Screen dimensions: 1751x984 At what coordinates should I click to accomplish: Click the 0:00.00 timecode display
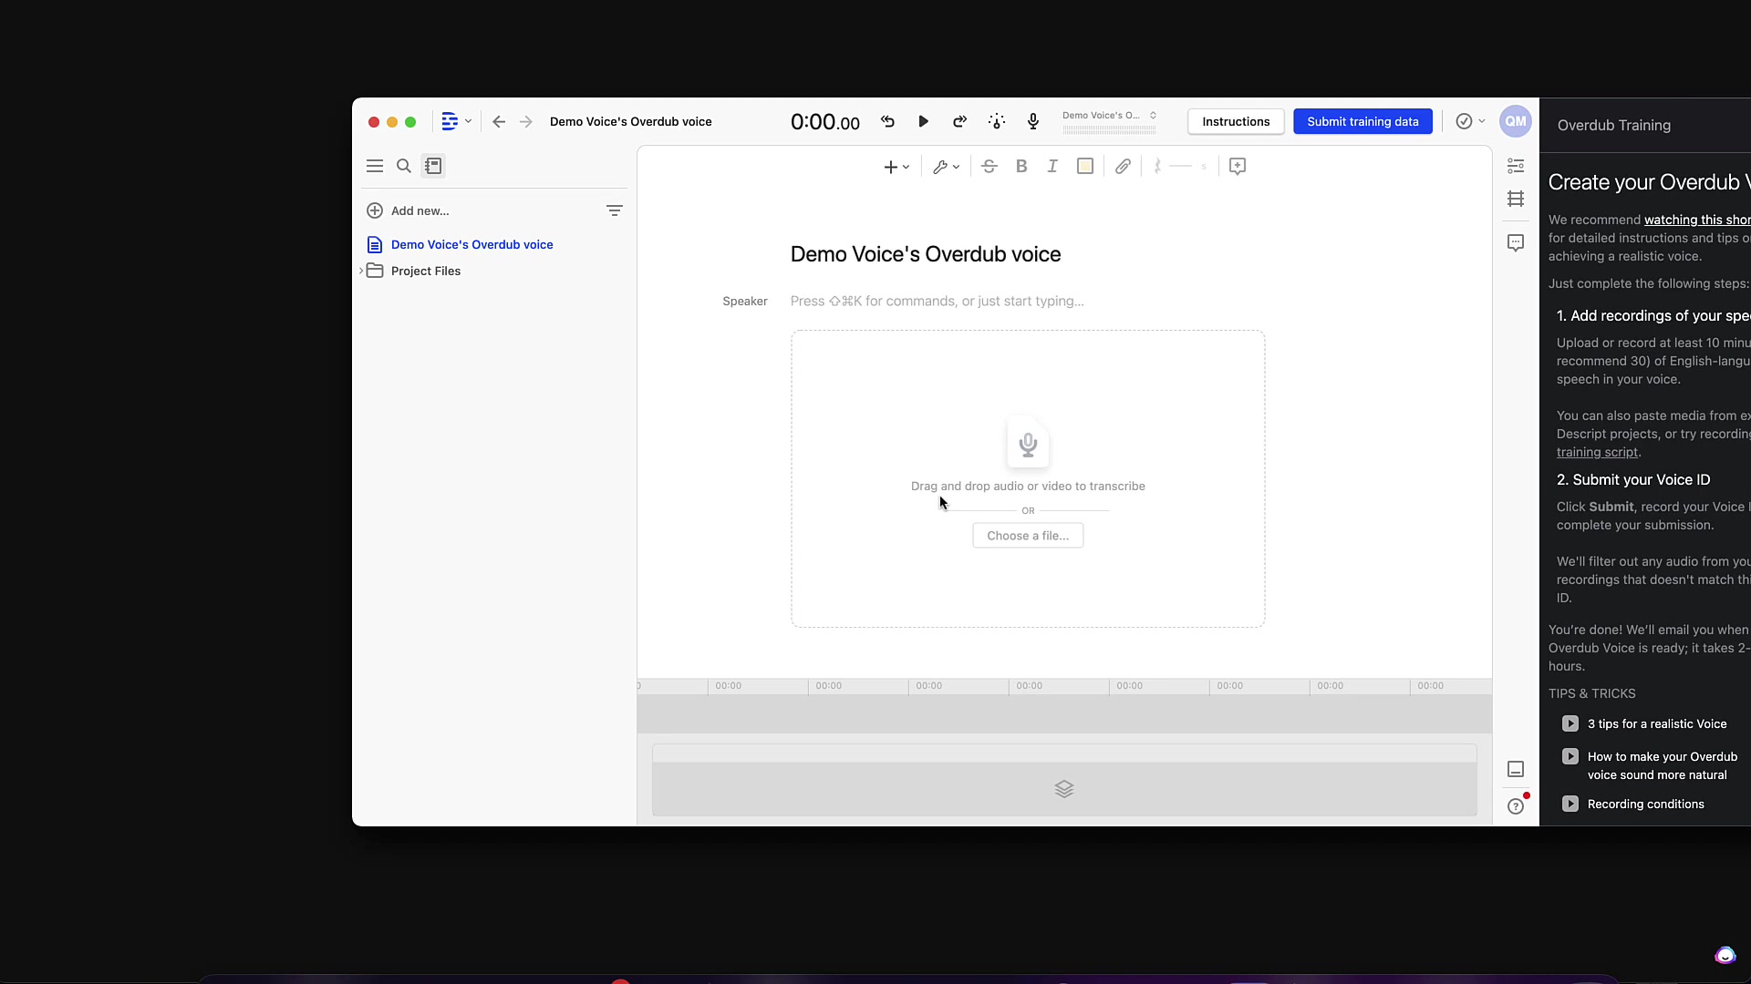click(824, 122)
